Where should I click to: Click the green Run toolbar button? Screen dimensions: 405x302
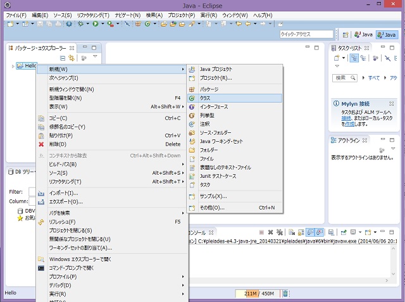point(96,24)
